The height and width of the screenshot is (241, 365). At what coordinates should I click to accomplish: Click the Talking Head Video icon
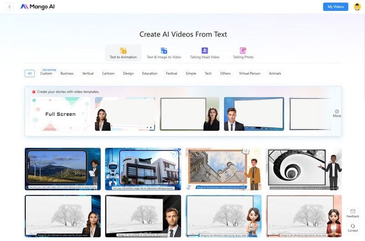pyautogui.click(x=204, y=50)
